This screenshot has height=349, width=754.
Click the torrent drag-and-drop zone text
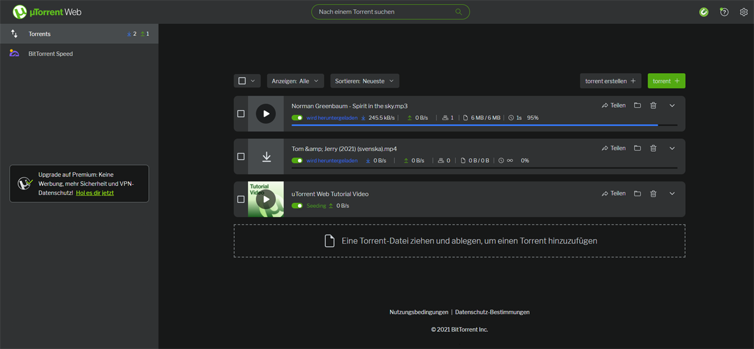click(469, 241)
